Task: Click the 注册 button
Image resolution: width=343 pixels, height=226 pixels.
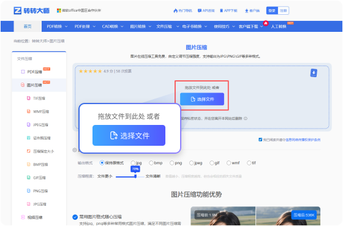Action: pyautogui.click(x=283, y=10)
